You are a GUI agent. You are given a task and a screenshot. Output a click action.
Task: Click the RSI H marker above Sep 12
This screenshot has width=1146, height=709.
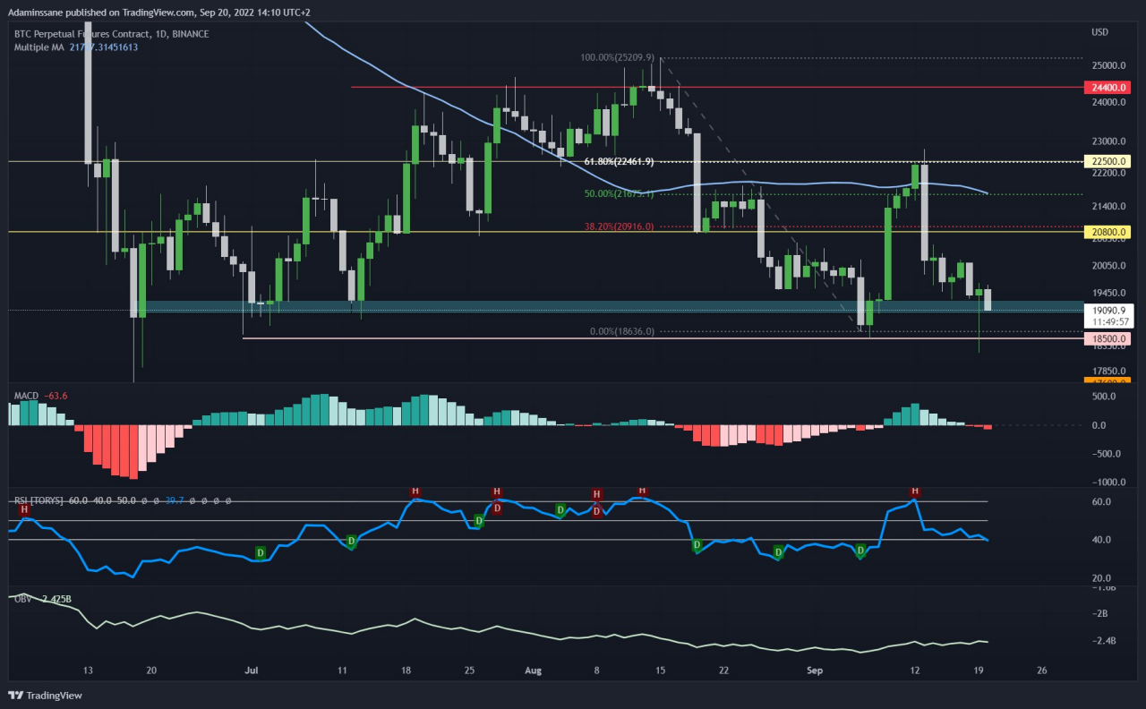(x=914, y=491)
